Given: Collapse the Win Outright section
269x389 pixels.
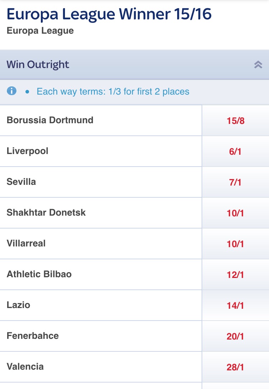Looking at the screenshot, I should click(x=258, y=64).
